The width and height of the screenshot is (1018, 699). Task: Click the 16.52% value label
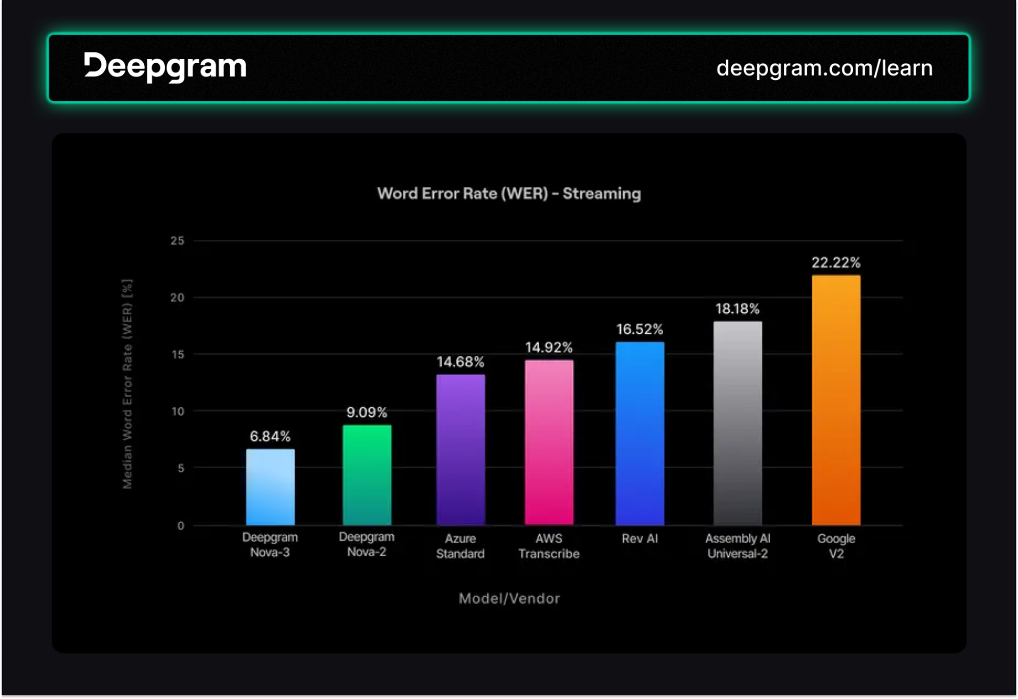(x=640, y=329)
